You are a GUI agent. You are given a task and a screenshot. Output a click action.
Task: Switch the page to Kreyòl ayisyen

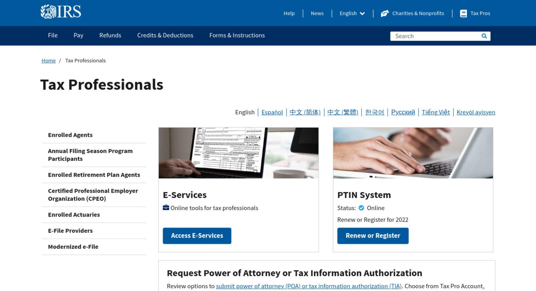(476, 112)
